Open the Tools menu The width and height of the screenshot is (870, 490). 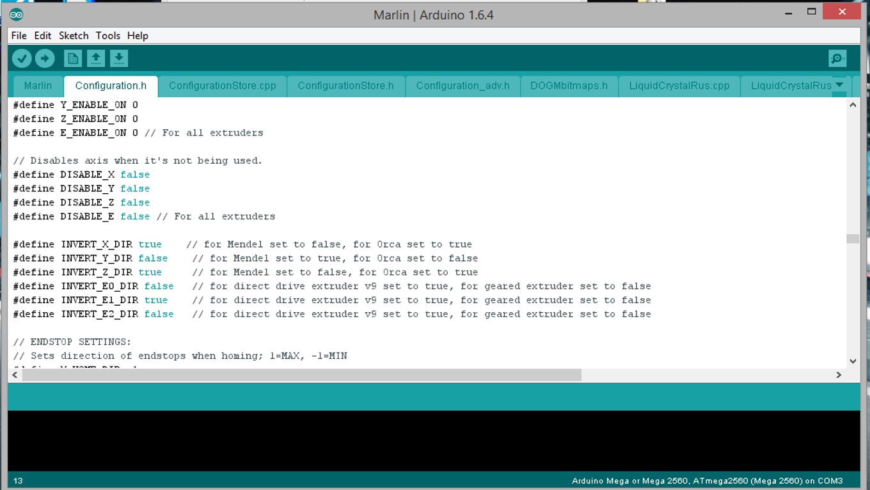(107, 36)
